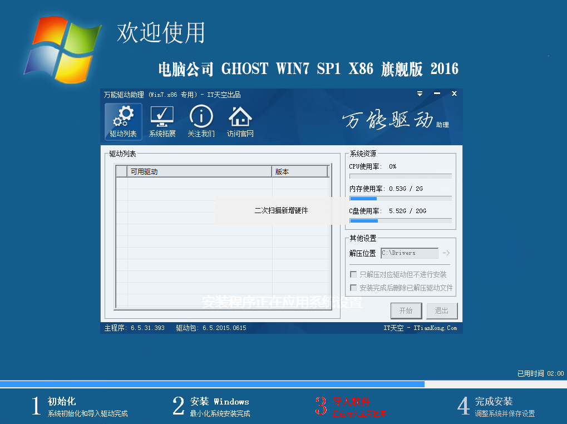Click the 二次扫描新增硬件 status message

(281, 211)
